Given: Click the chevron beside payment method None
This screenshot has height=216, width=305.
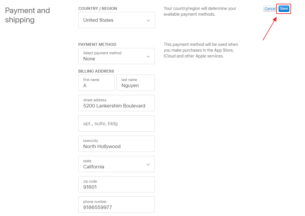Looking at the screenshot, I should [x=148, y=57].
